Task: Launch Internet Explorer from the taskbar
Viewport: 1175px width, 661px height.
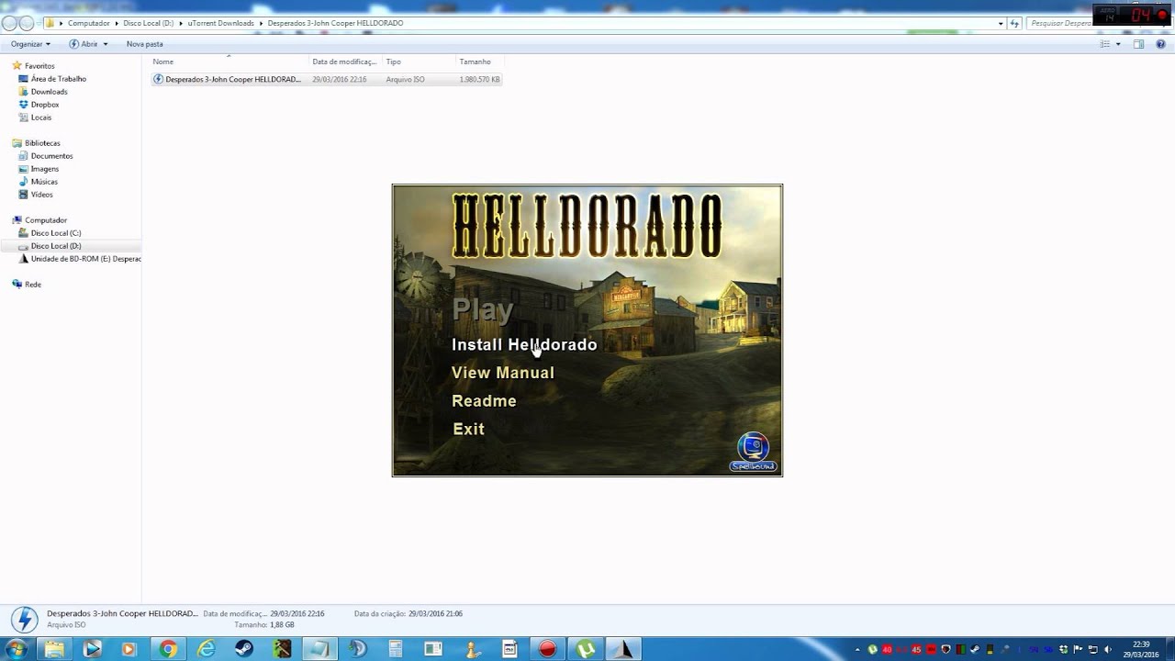Action: [x=207, y=649]
